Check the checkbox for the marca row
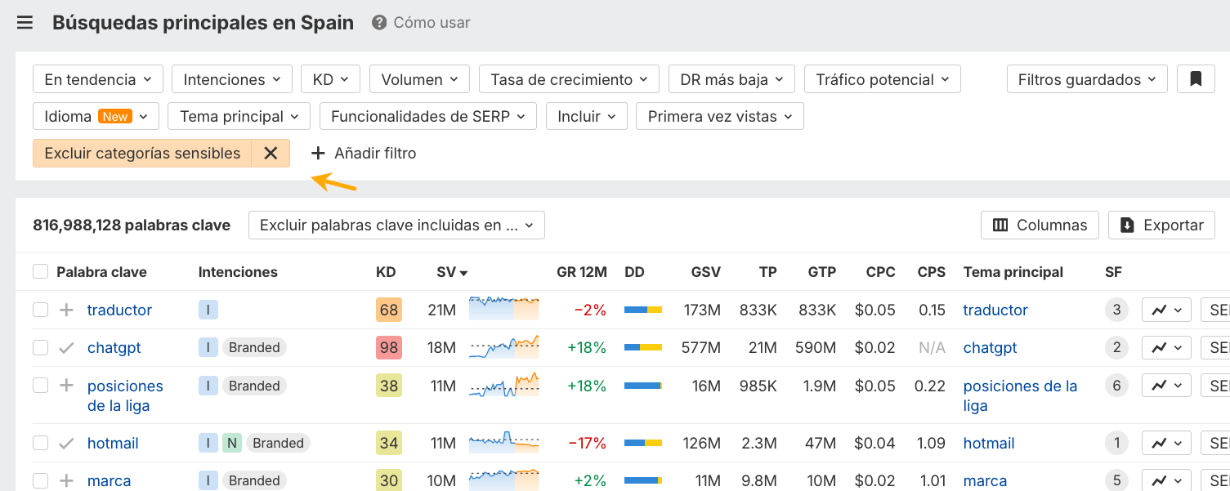The image size is (1230, 491). 40,480
